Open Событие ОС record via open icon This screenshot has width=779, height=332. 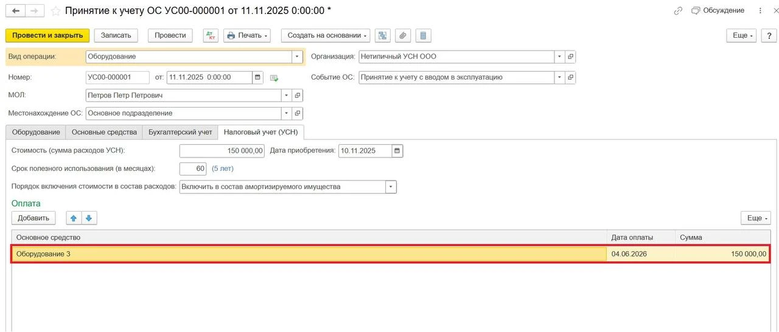click(x=570, y=77)
